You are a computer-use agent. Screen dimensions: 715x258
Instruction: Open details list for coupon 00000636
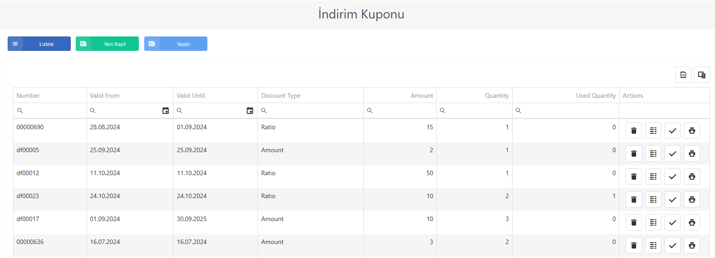(653, 245)
